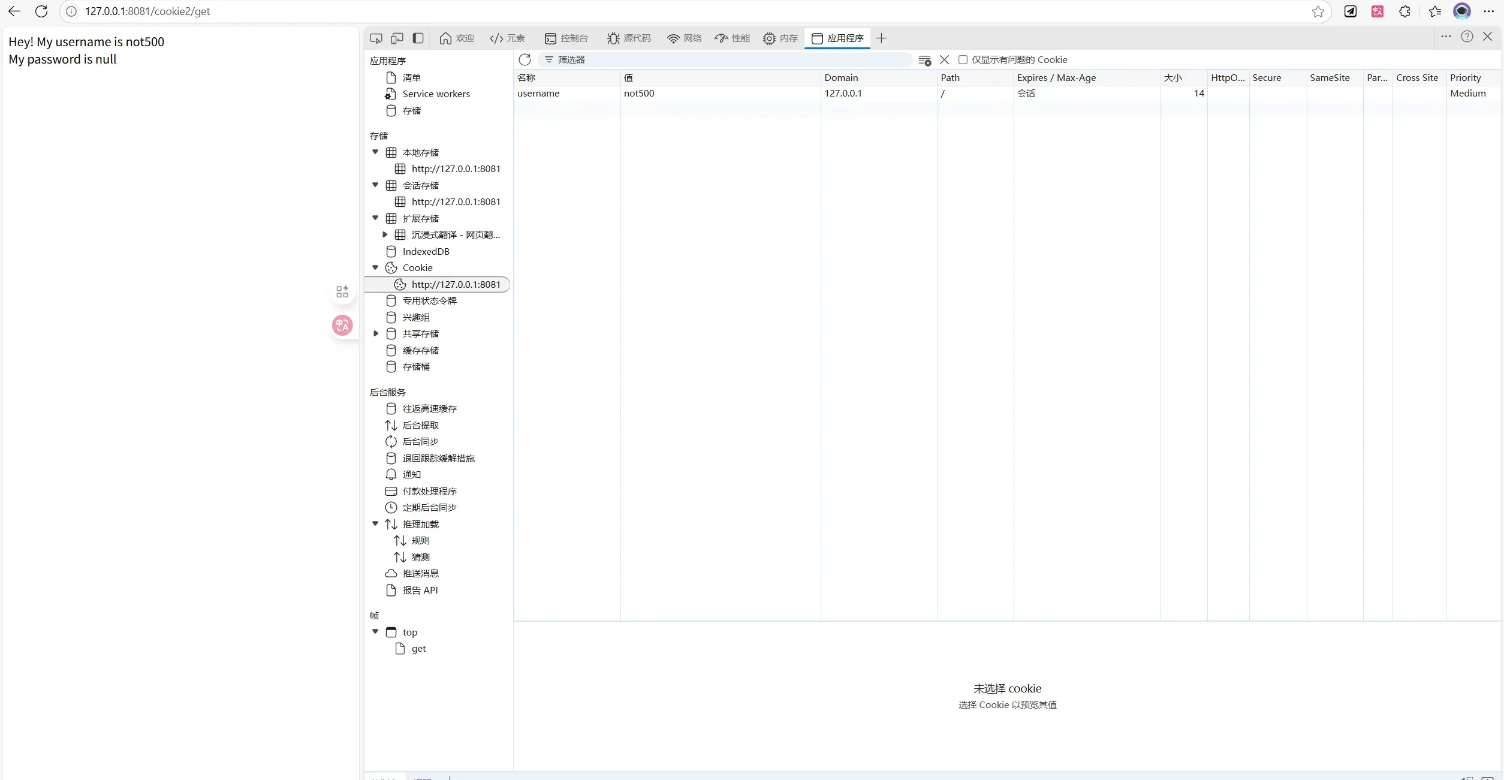This screenshot has width=1504, height=780.
Task: Select the 应用程序 tab
Action: 837,38
